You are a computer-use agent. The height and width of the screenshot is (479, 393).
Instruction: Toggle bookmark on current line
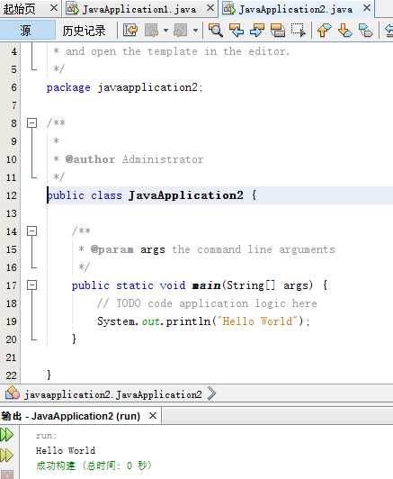(365, 30)
